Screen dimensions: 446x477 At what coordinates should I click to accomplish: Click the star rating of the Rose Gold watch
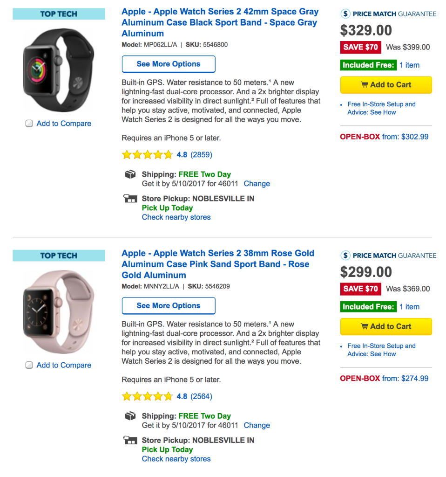[x=147, y=396]
